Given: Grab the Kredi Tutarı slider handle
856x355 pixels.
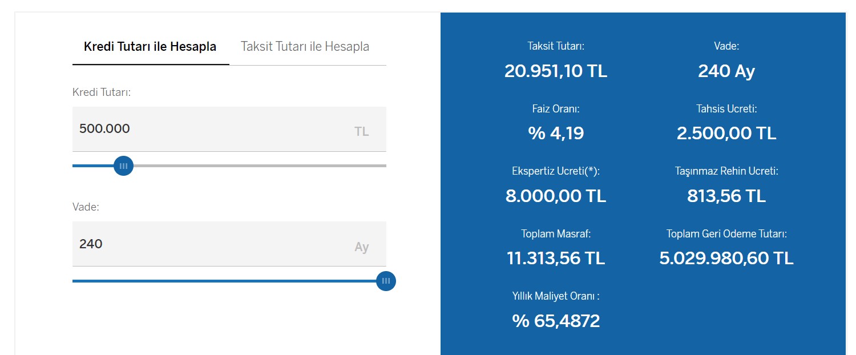Looking at the screenshot, I should coord(123,166).
